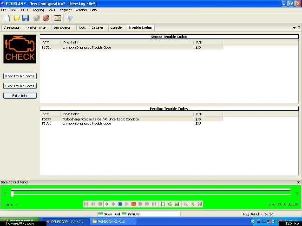Image resolution: width=302 pixels, height=226 pixels.
Task: Click the grey connect plug icon
Action: pyautogui.click(x=37, y=18)
